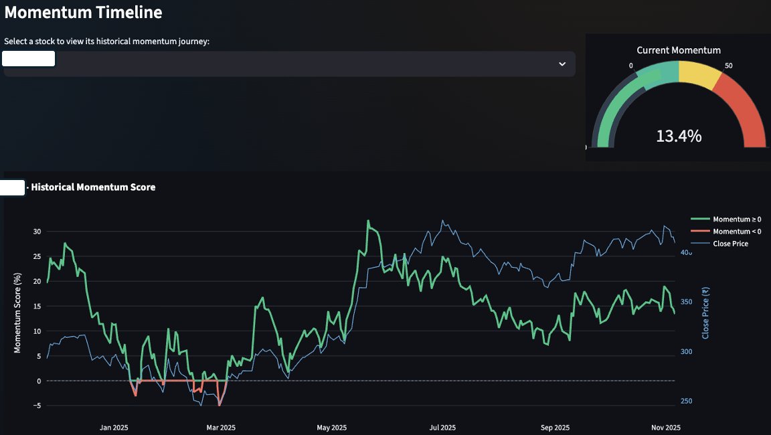Click the "Current Momentum" gauge title
This screenshot has height=435, width=771.
point(679,50)
